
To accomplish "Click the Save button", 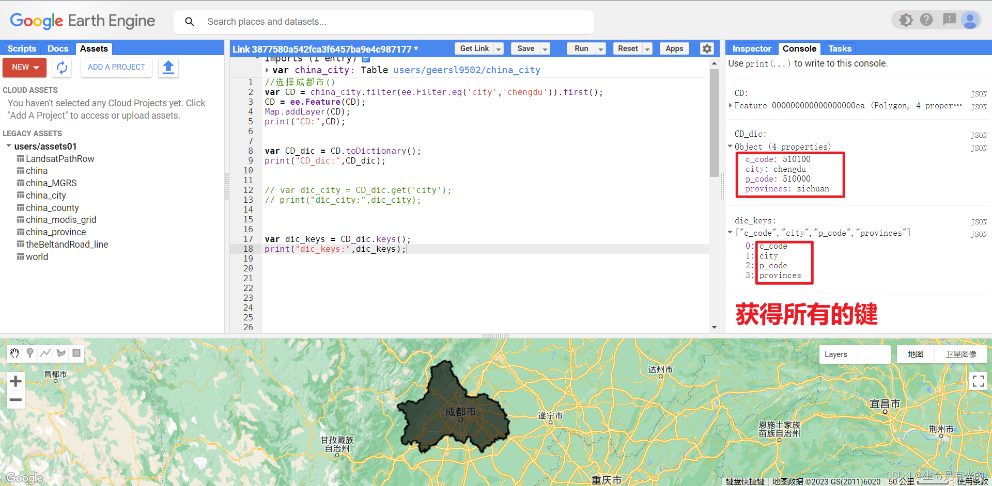I will tap(525, 48).
